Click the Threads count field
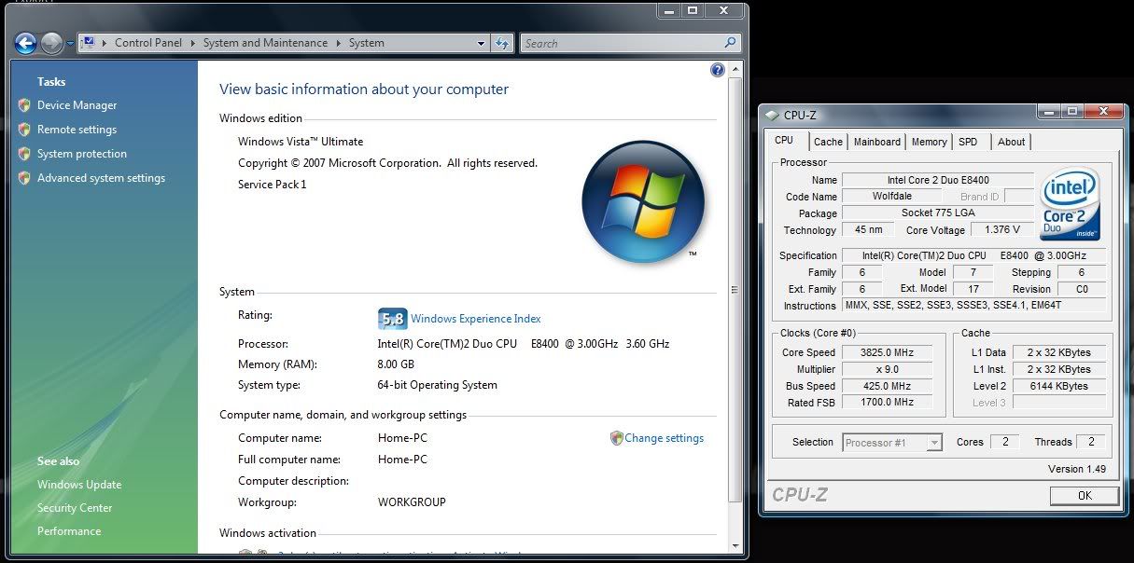The width and height of the screenshot is (1134, 563). pos(1090,442)
